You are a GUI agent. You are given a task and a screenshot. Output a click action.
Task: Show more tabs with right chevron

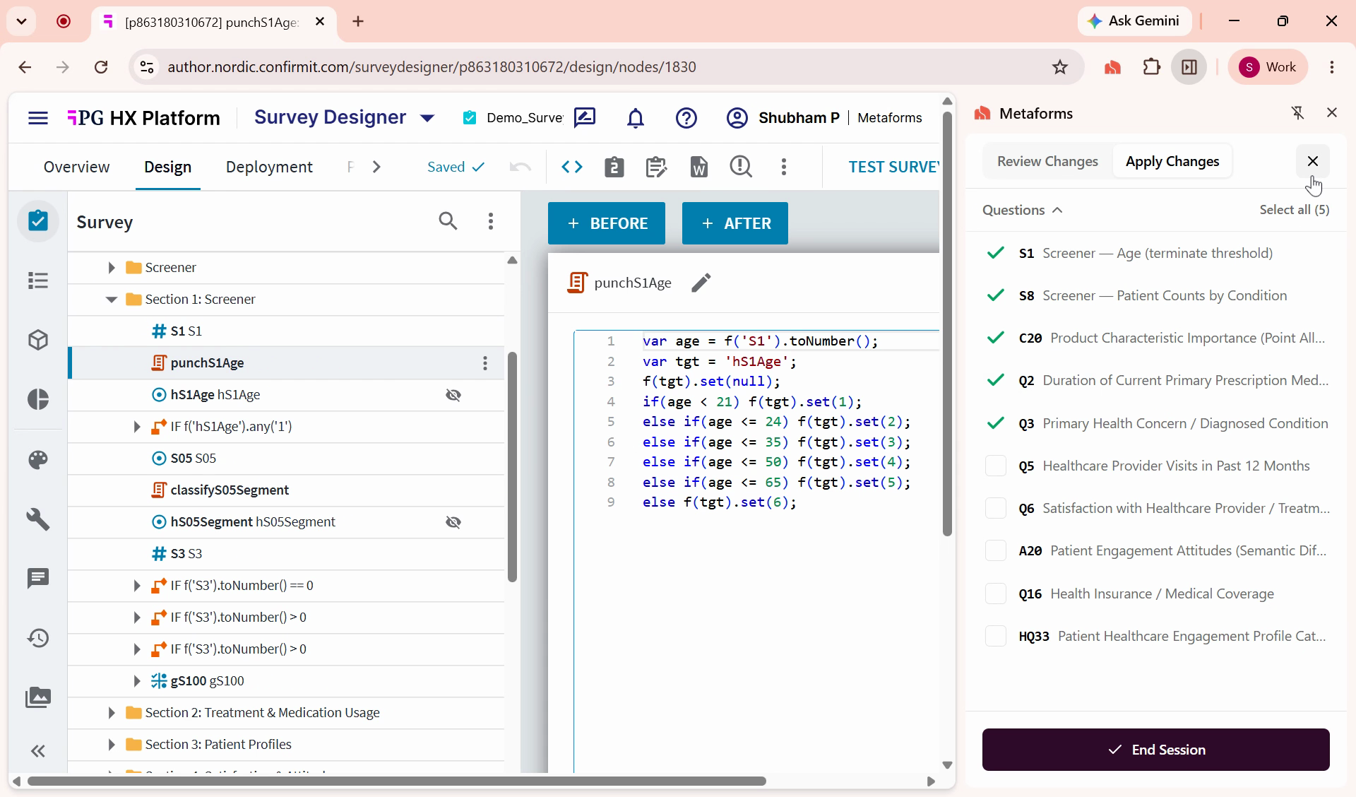(x=376, y=167)
